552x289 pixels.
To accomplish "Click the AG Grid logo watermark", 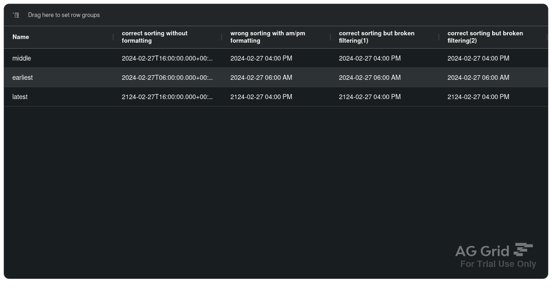I will click(494, 250).
